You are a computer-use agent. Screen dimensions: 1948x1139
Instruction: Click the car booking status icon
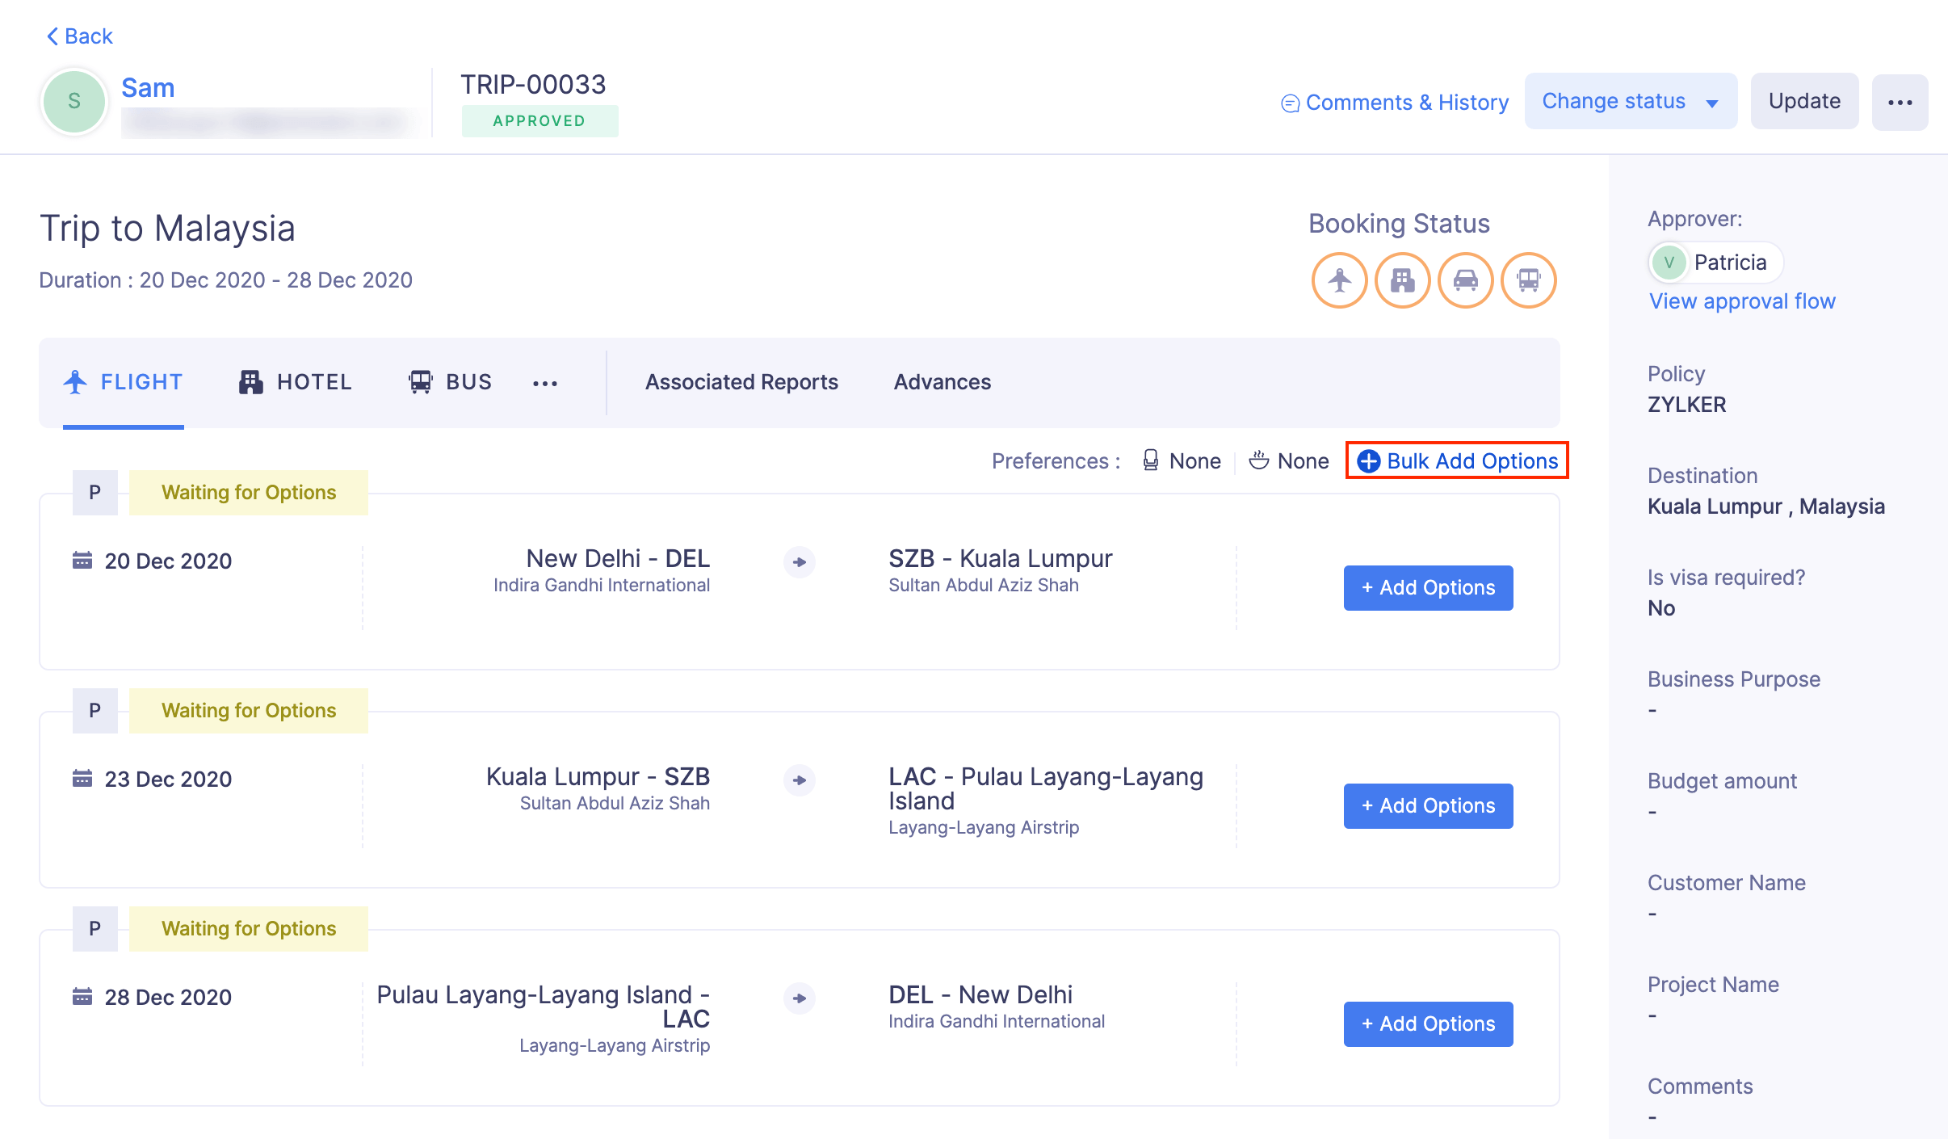click(1466, 280)
